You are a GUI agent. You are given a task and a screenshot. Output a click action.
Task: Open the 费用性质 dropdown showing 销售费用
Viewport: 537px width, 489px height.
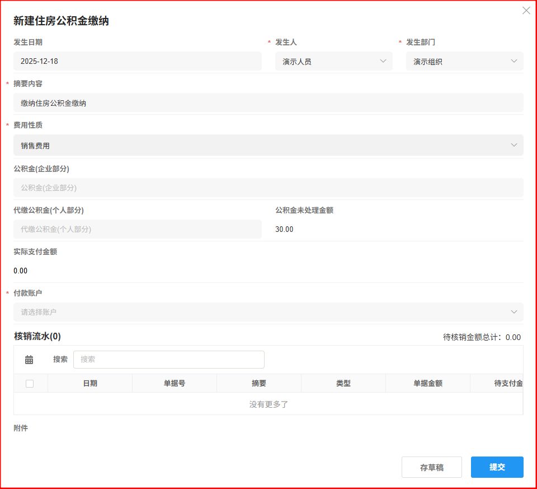point(267,145)
